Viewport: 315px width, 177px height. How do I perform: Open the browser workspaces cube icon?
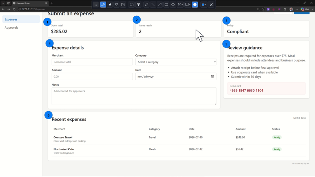(9, 3)
